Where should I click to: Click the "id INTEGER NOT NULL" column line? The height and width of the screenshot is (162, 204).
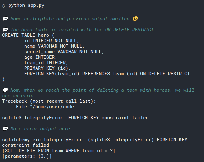click(x=52, y=41)
